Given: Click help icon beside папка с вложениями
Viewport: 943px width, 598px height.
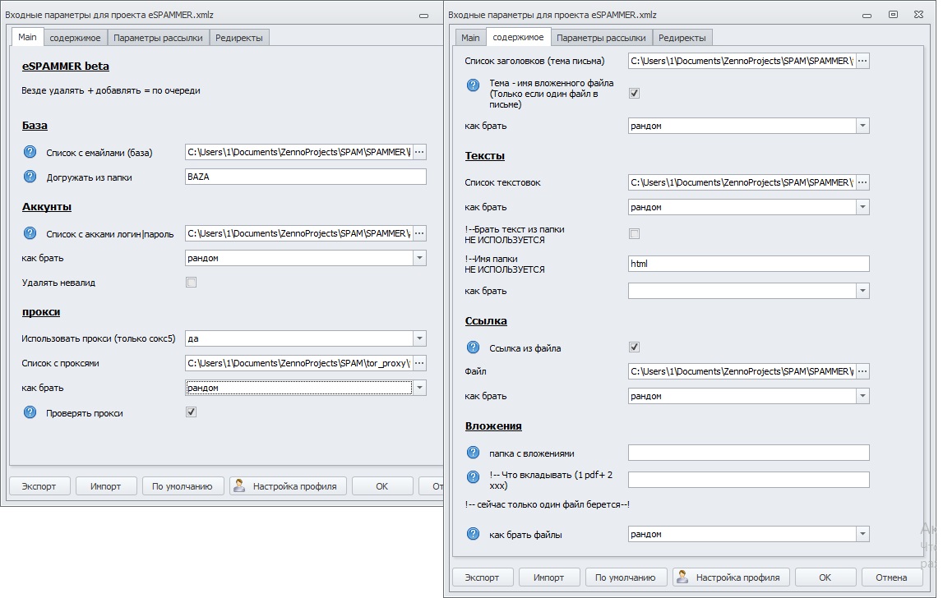Looking at the screenshot, I should [474, 453].
